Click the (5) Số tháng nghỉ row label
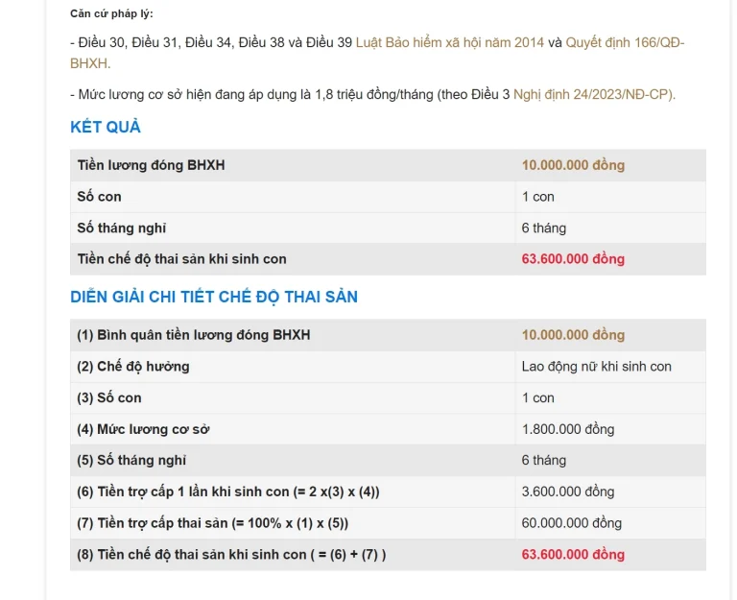Image resolution: width=737 pixels, height=600 pixels. pyautogui.click(x=132, y=461)
